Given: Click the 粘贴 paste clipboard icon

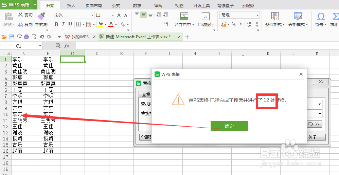Looking at the screenshot, I should pos(9,16).
